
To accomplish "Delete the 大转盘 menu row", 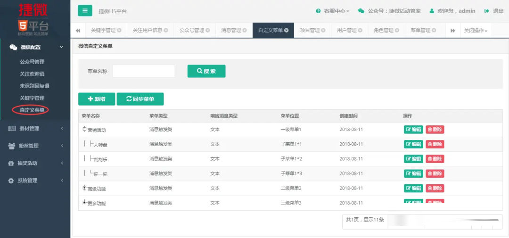I will pos(435,144).
